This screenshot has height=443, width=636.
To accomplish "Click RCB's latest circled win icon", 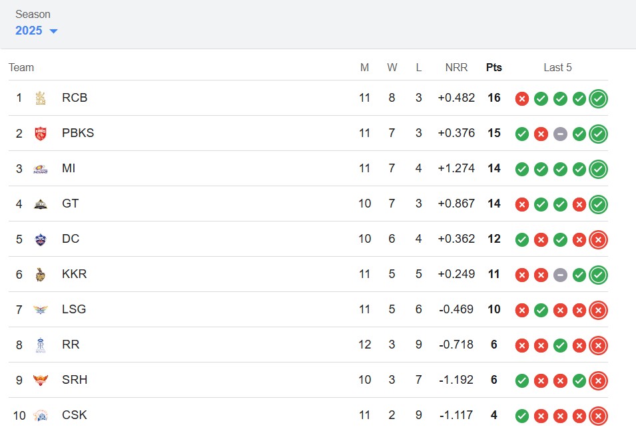I will (598, 98).
